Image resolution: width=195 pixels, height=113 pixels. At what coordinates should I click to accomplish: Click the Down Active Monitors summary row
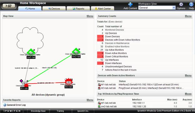point(144,53)
